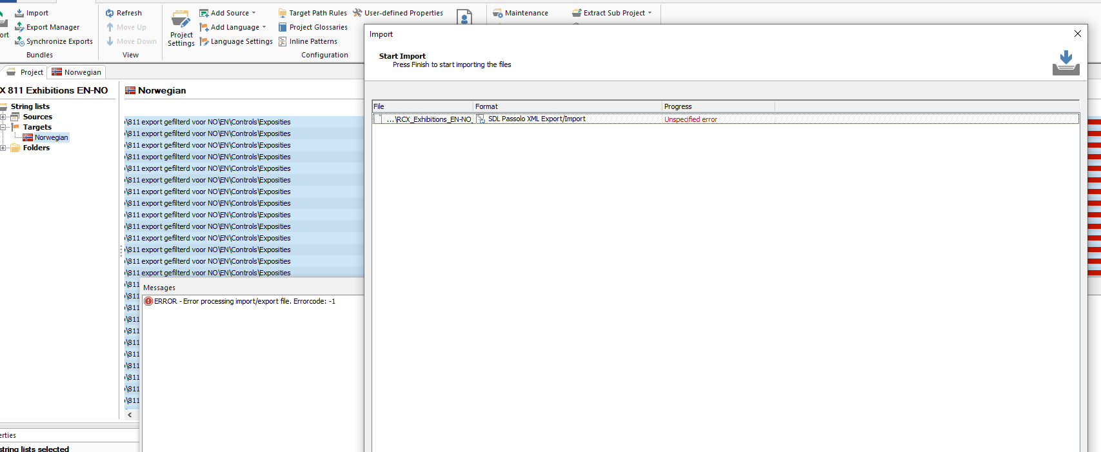
Task: Click the Import icon in Bundles group
Action: coord(19,13)
